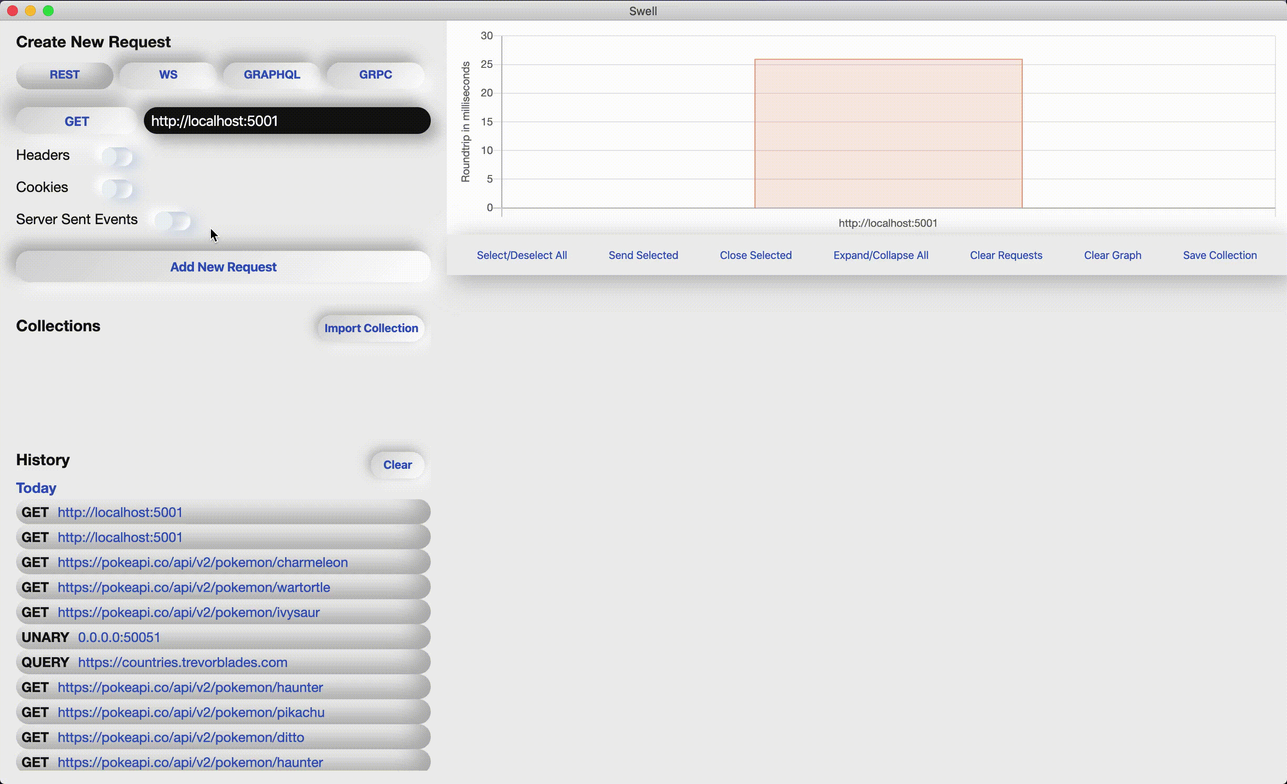Image resolution: width=1287 pixels, height=784 pixels.
Task: Click the Import Collection button
Action: (371, 328)
